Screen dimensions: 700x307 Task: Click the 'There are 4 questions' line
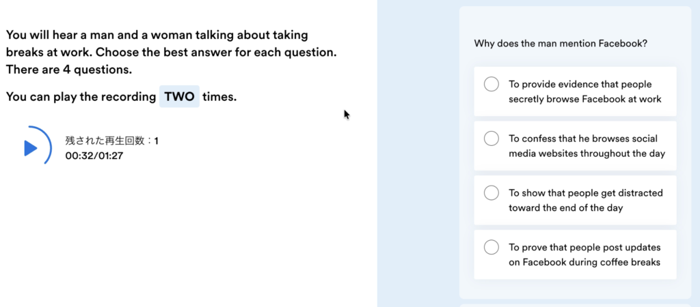pyautogui.click(x=69, y=70)
